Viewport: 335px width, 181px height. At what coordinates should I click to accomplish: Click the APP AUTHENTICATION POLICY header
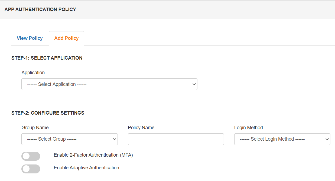pos(40,9)
